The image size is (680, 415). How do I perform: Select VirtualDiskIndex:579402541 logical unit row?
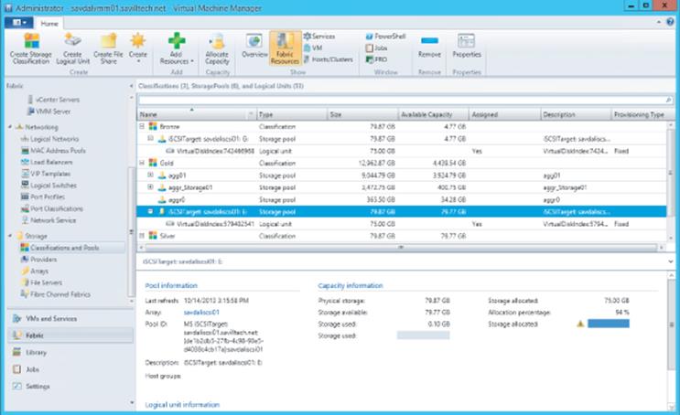[402, 224]
